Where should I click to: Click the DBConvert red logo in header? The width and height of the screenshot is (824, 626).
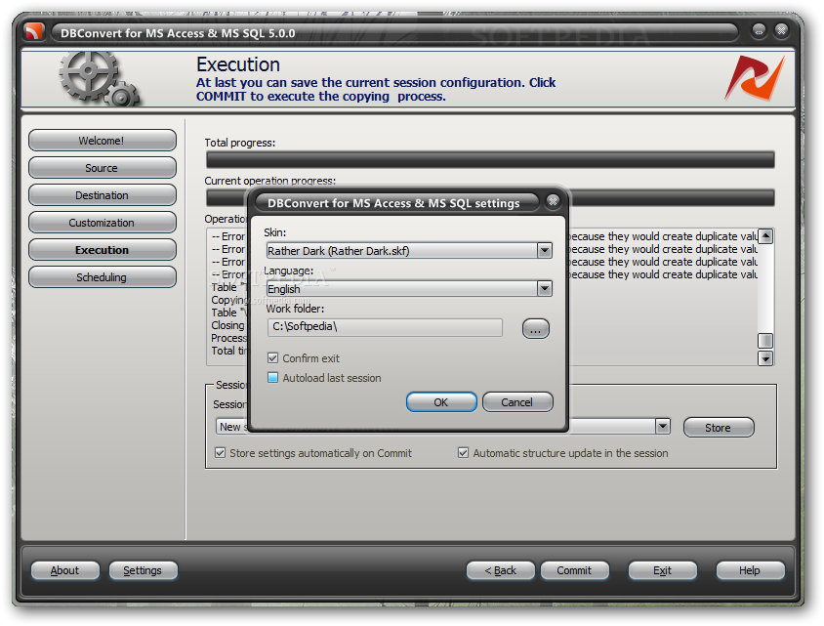point(755,78)
